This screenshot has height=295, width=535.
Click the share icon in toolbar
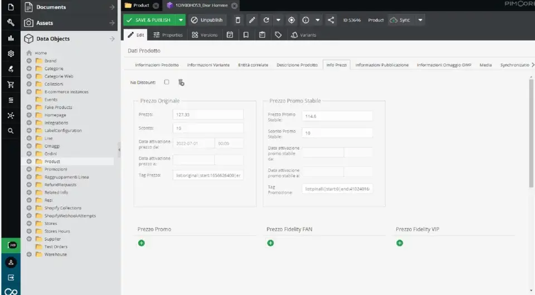coord(331,20)
